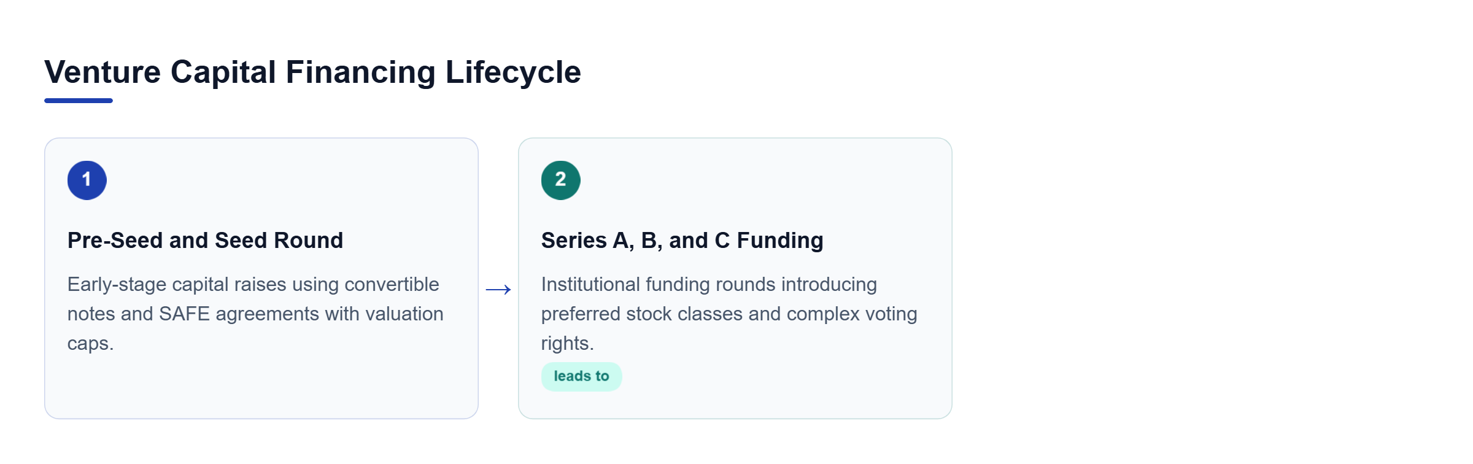1473x464 pixels.
Task: Click "voting" in the Series funding description
Action: [x=891, y=314]
